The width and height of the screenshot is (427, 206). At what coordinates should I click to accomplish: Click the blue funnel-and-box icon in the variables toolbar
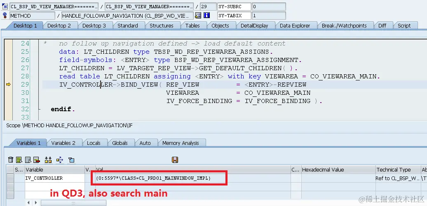point(71,160)
